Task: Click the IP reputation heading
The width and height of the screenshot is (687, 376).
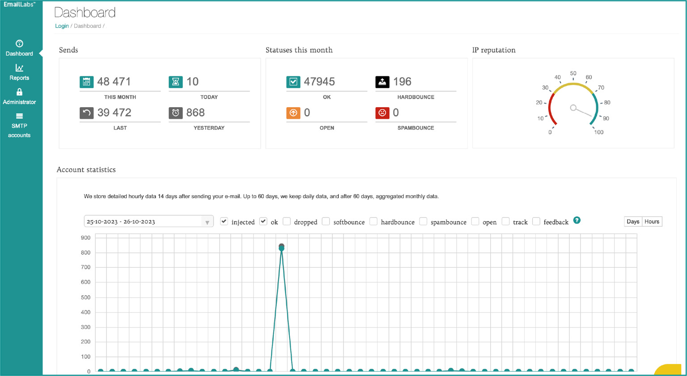Action: click(x=494, y=50)
